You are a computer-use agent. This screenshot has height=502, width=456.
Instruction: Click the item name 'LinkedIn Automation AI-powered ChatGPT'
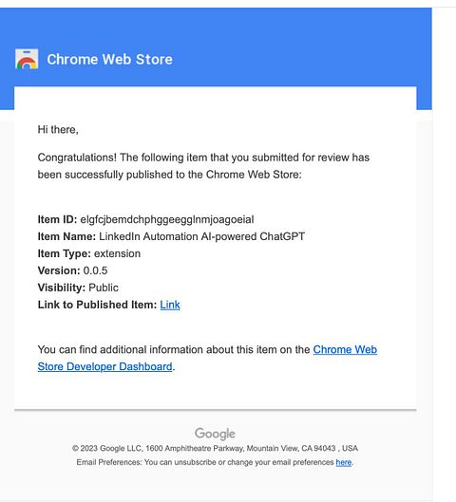coord(201,236)
